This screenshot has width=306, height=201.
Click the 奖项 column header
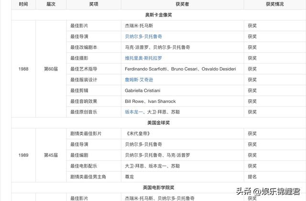94,4
